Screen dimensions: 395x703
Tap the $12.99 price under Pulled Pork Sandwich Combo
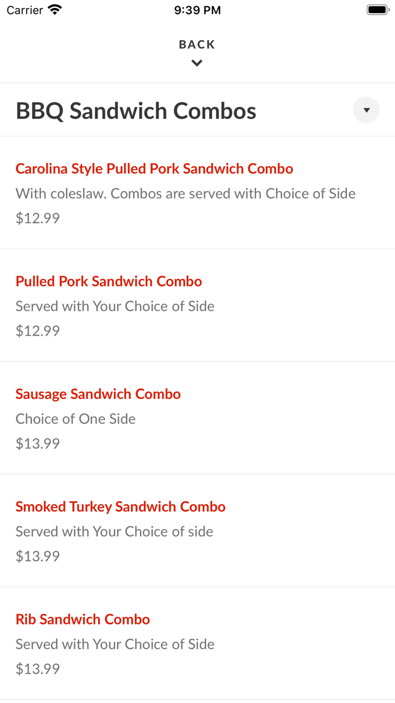37,330
